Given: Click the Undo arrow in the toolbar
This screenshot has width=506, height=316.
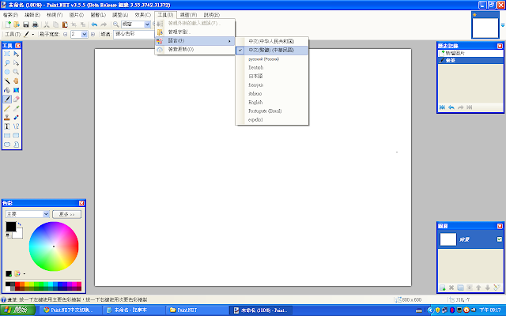Looking at the screenshot, I should click(x=94, y=24).
